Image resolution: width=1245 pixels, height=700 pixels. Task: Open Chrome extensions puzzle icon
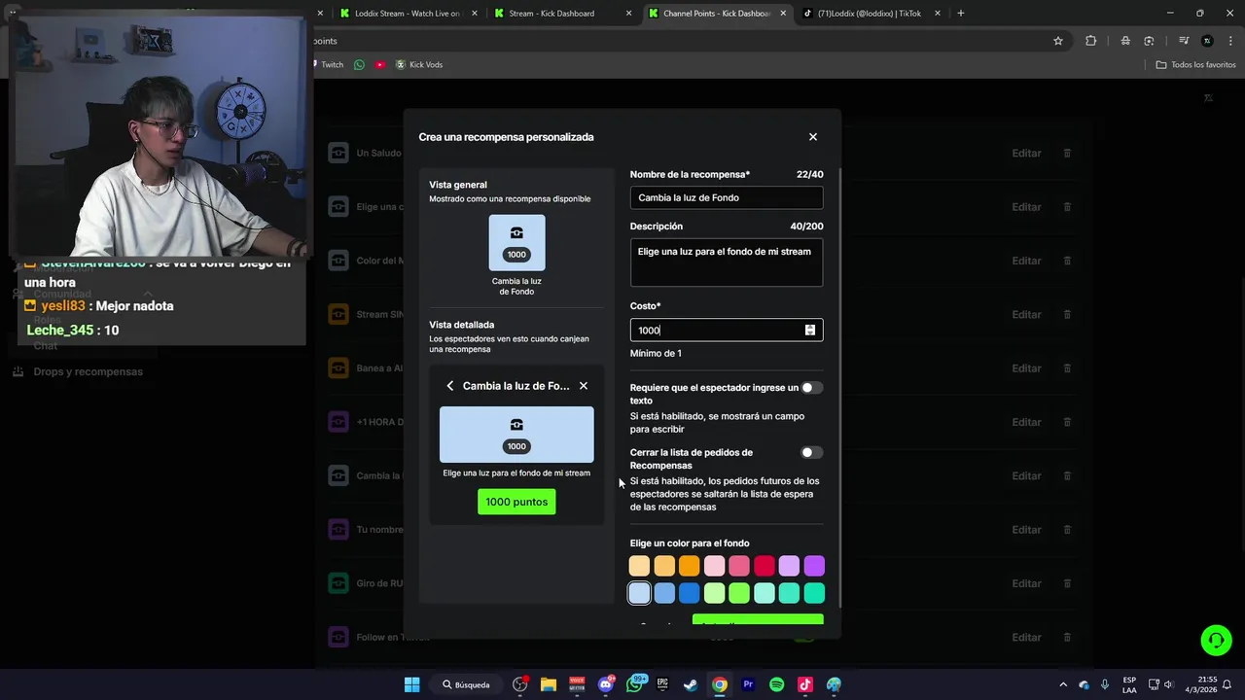(x=1090, y=41)
